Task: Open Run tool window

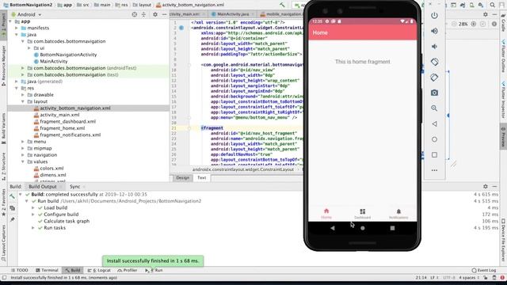Action: tap(154, 270)
